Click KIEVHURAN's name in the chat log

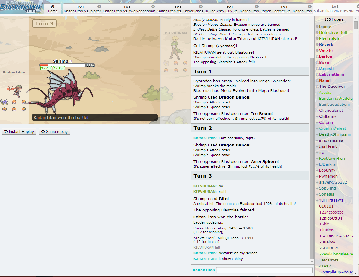click(205, 186)
